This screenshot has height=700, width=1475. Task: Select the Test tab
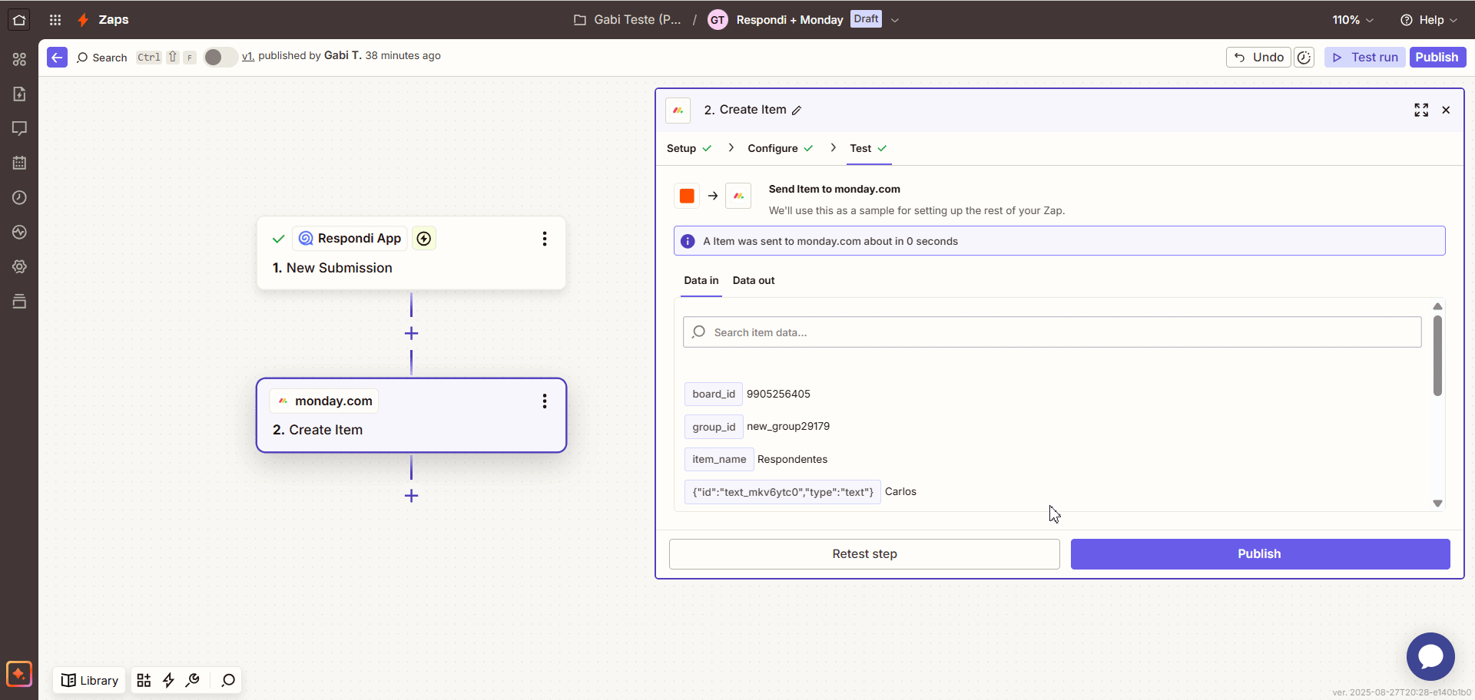(x=869, y=148)
